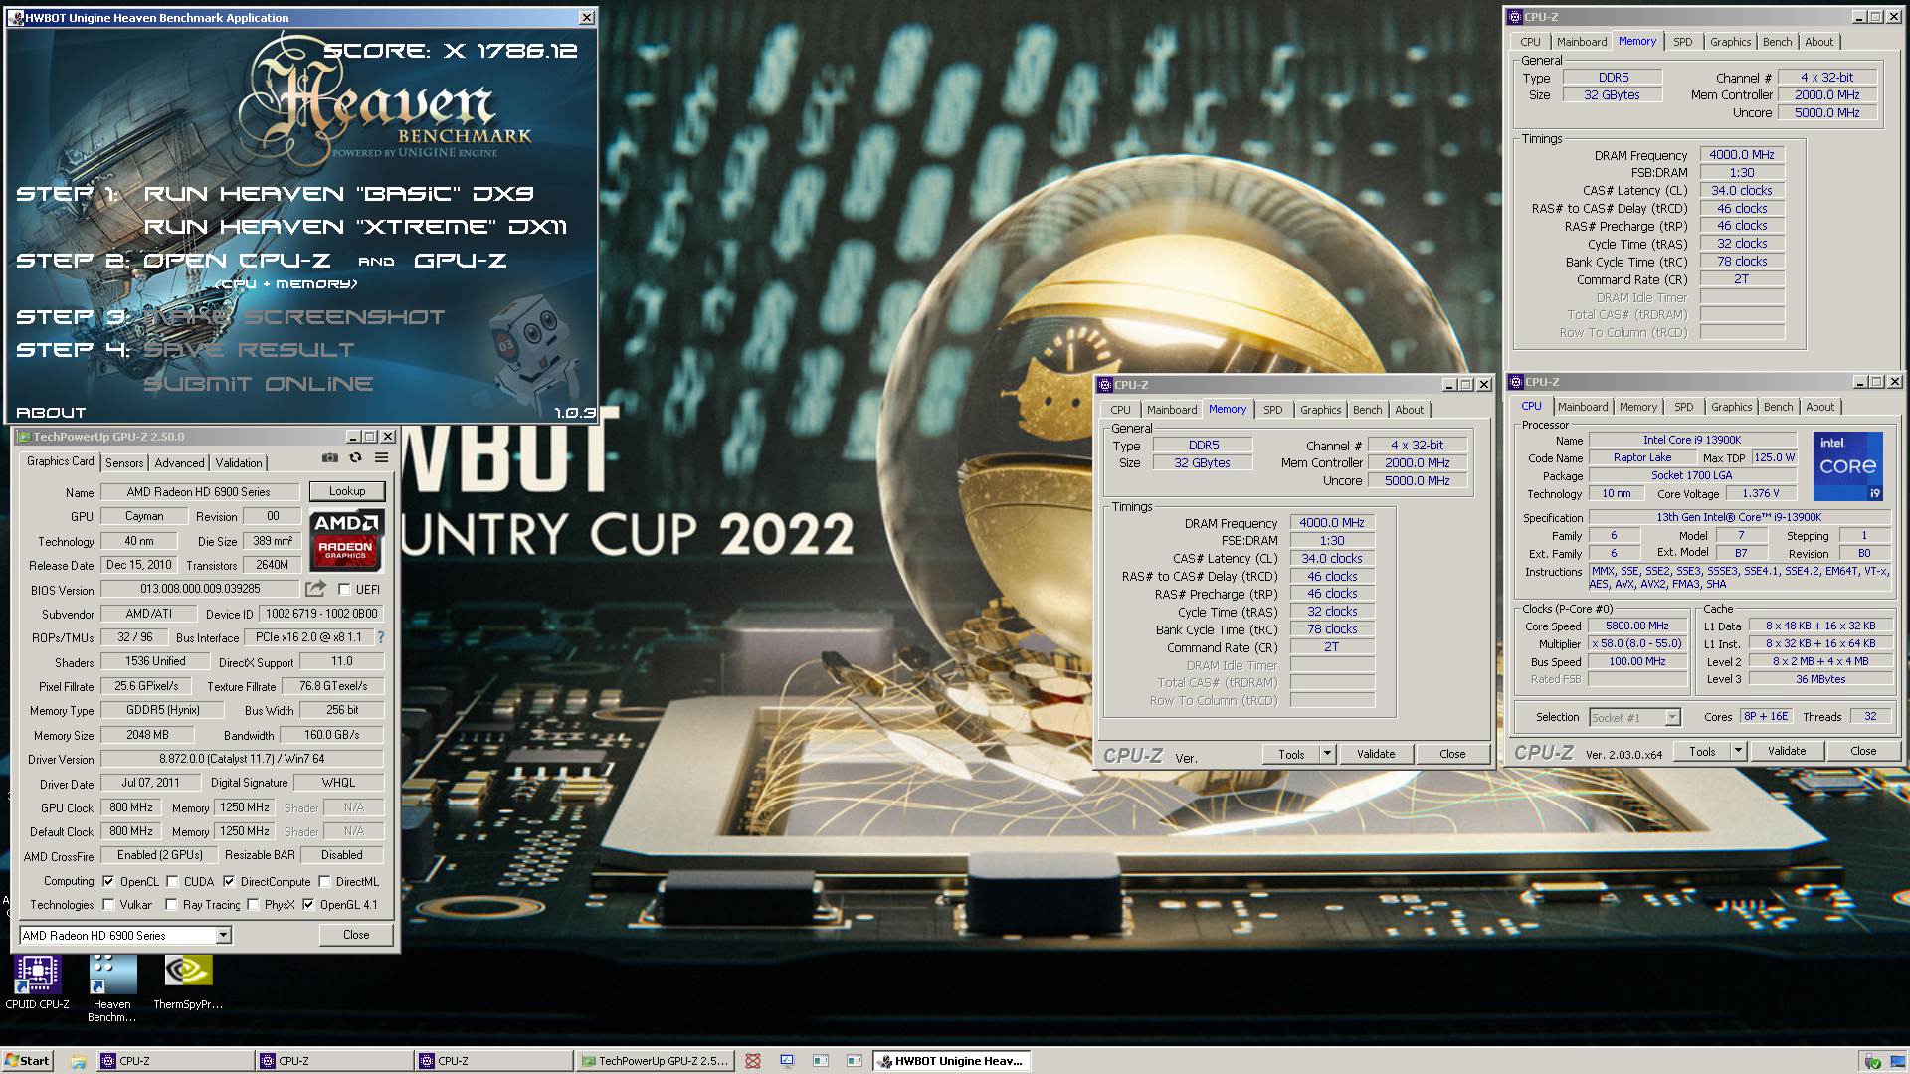1910x1074 pixels.
Task: Click the monitor icon in taskbar
Action: (x=787, y=1061)
